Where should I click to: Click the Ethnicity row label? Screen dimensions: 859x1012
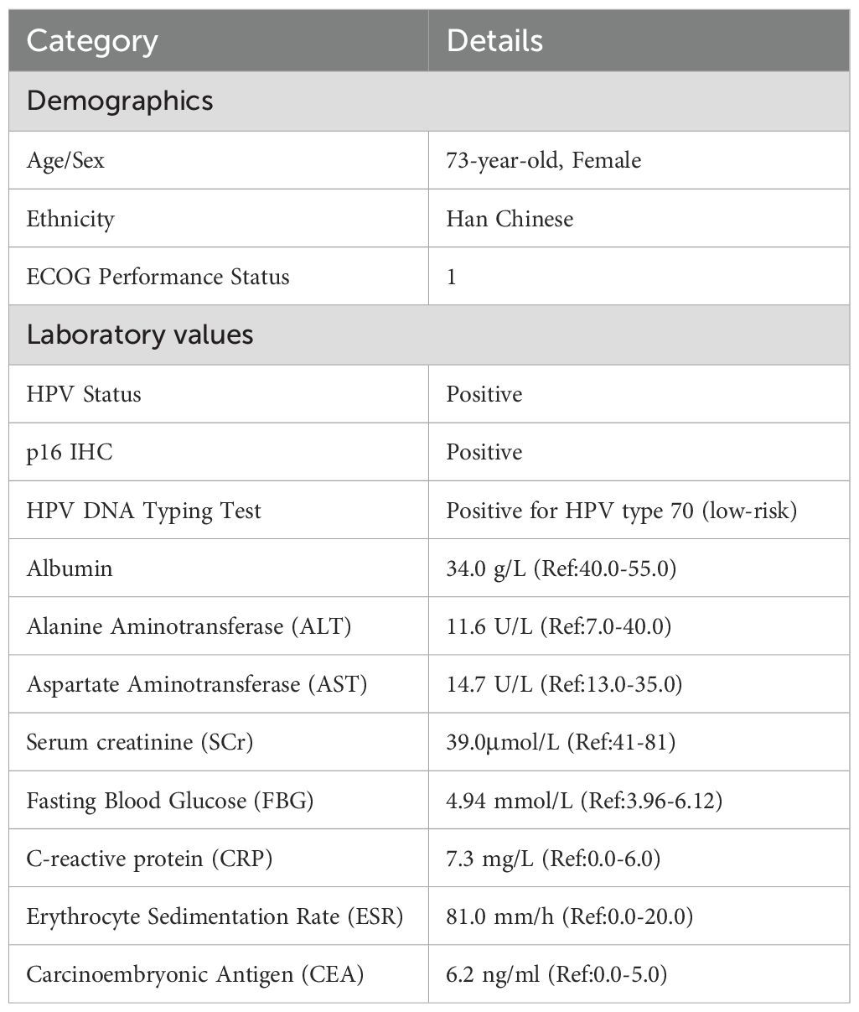70,219
